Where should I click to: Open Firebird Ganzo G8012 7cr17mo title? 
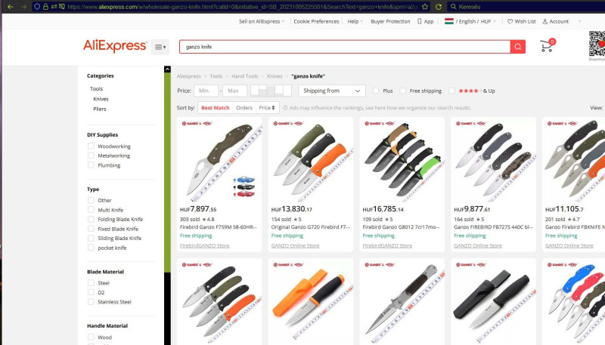(401, 227)
